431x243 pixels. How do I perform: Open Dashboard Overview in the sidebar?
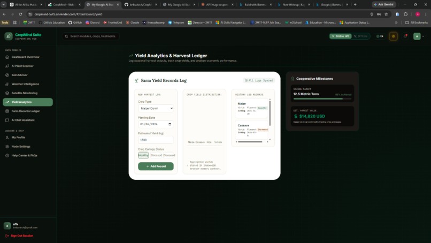click(x=25, y=57)
